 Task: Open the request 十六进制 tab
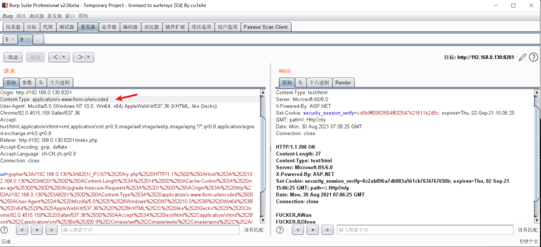point(60,82)
